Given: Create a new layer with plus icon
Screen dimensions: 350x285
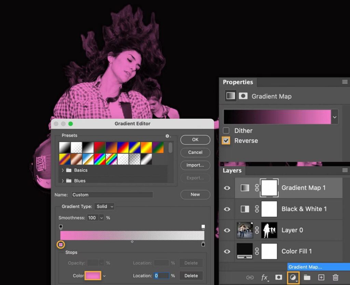Looking at the screenshot, I should point(321,277).
